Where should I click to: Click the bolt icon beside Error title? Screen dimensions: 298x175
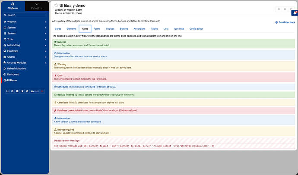[x=55, y=75]
